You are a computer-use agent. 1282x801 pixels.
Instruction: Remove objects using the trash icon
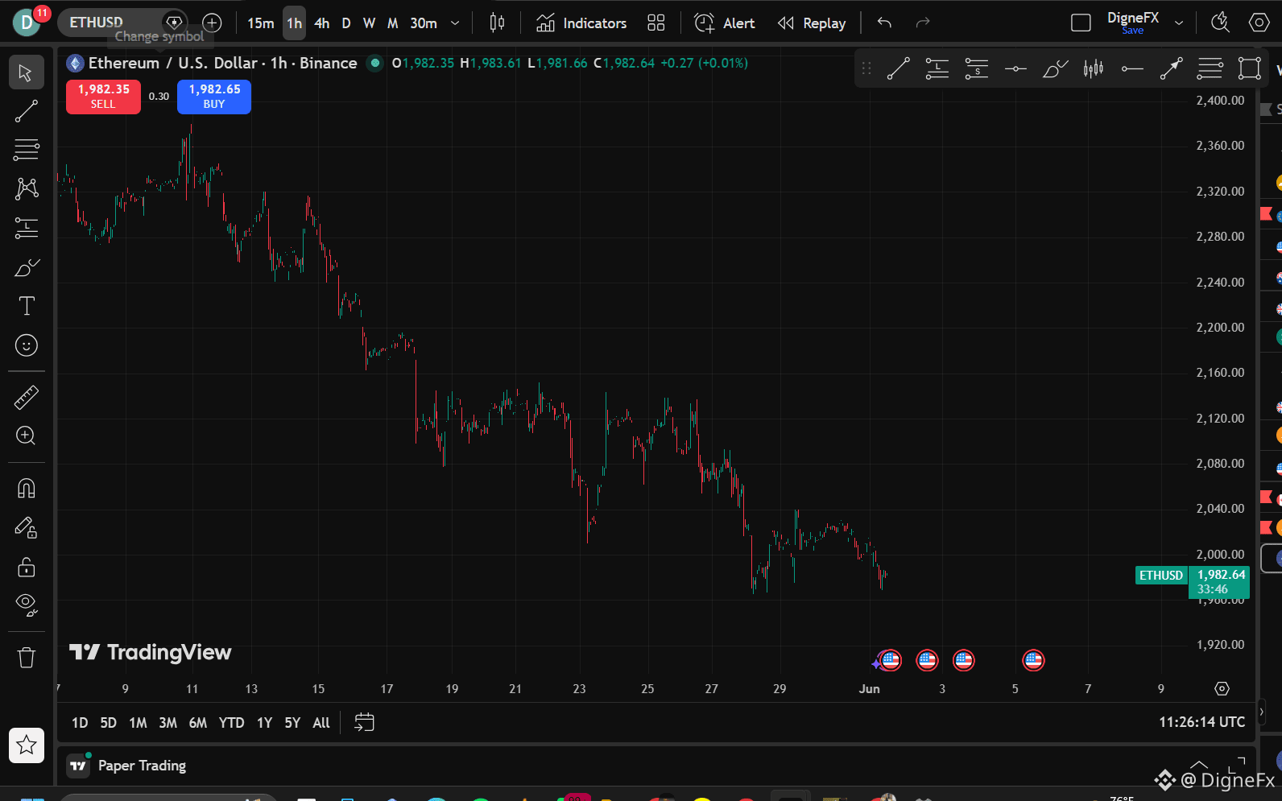[26, 658]
